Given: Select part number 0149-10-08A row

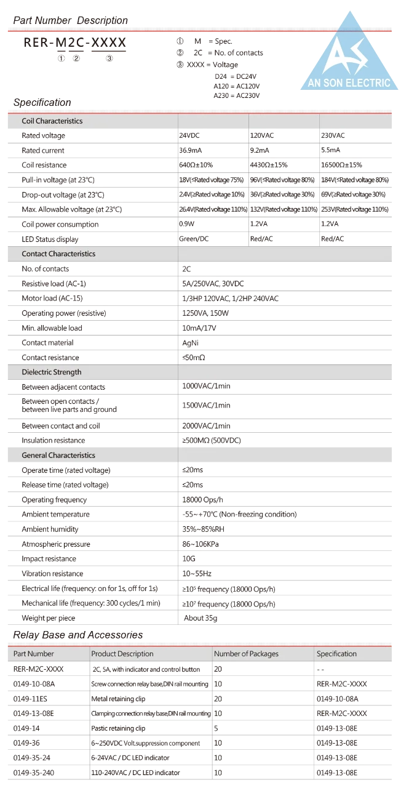Looking at the screenshot, I should click(x=200, y=684).
